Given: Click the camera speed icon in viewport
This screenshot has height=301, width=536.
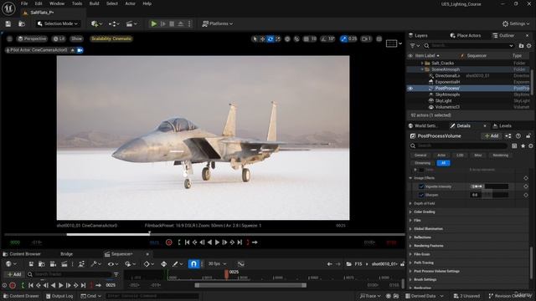Looking at the screenshot, I should (x=366, y=39).
